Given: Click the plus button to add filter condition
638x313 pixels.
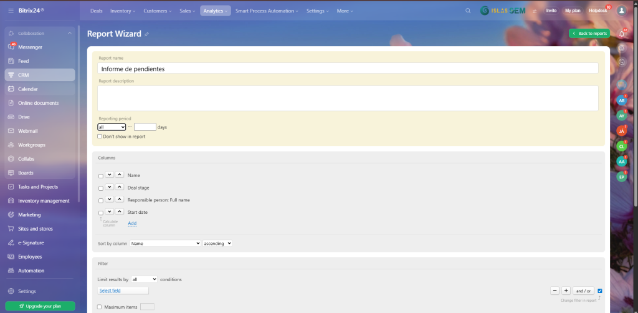Looking at the screenshot, I should (566, 291).
